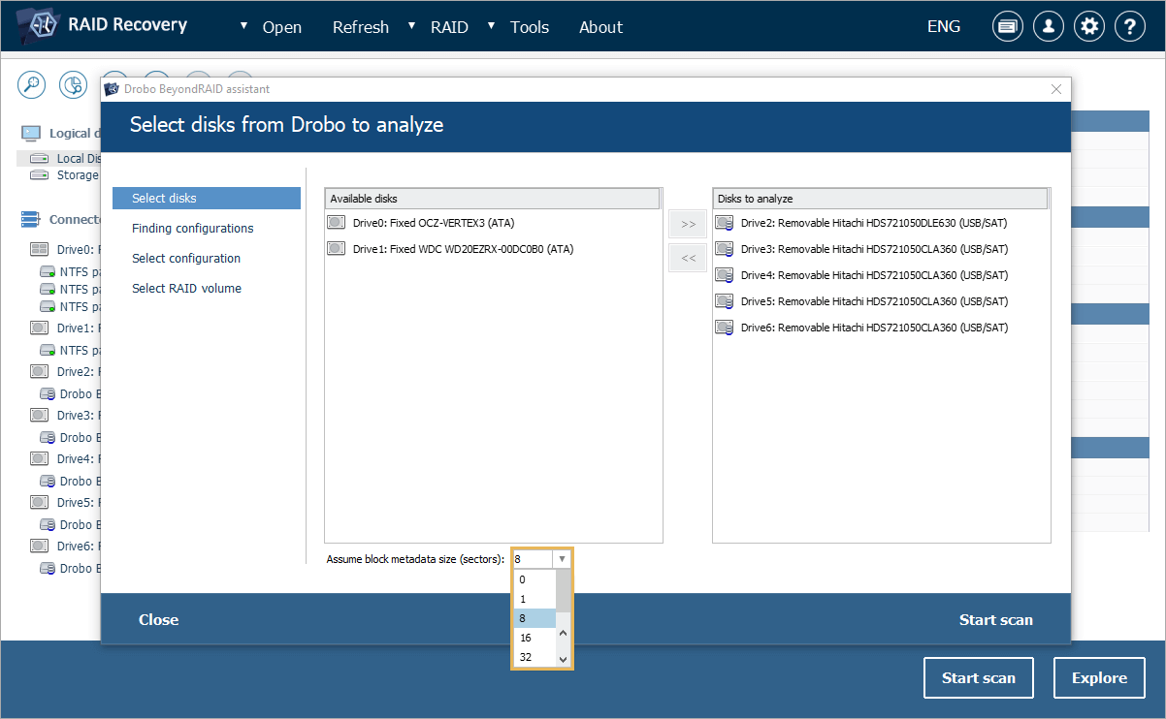Click the scan pie chart toolbar icon
This screenshot has width=1166, height=719.
(74, 84)
